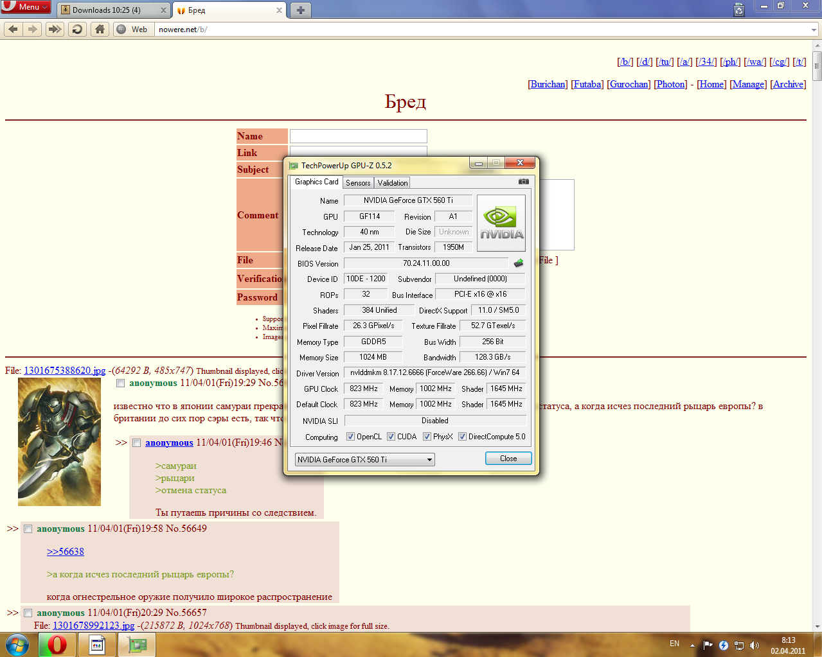Switch to the Downloads 10:25 (4) tab

coord(114,10)
